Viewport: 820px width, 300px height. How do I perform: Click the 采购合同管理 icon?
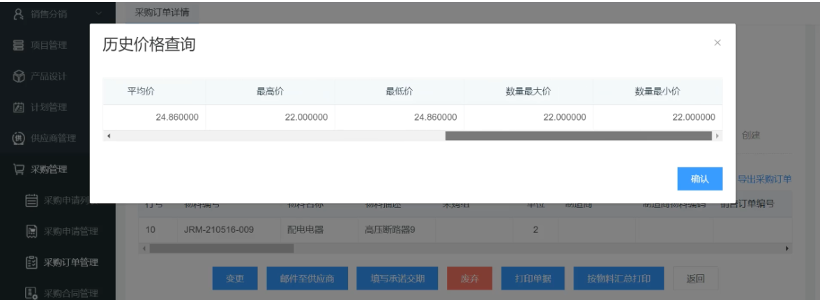point(32,293)
